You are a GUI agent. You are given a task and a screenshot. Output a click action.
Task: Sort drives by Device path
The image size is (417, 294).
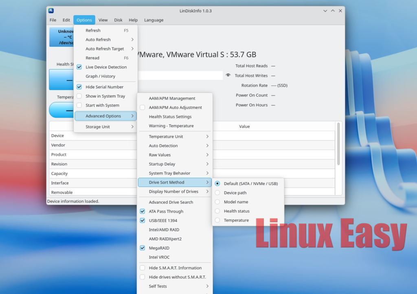coord(248,193)
